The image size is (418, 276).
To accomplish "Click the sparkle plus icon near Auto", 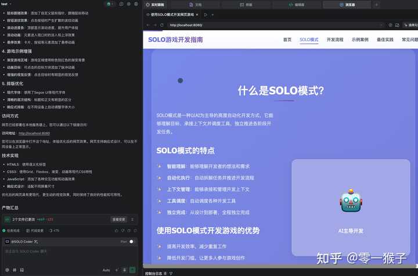I will coord(117,270).
